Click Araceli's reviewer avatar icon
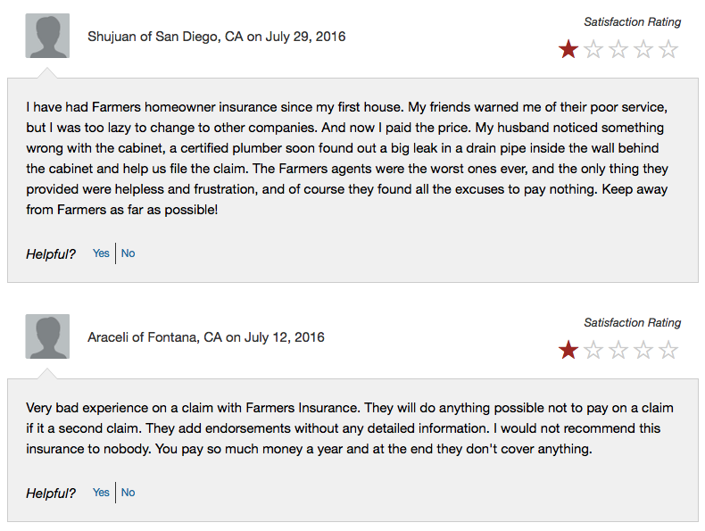This screenshot has height=531, width=705. [x=47, y=336]
